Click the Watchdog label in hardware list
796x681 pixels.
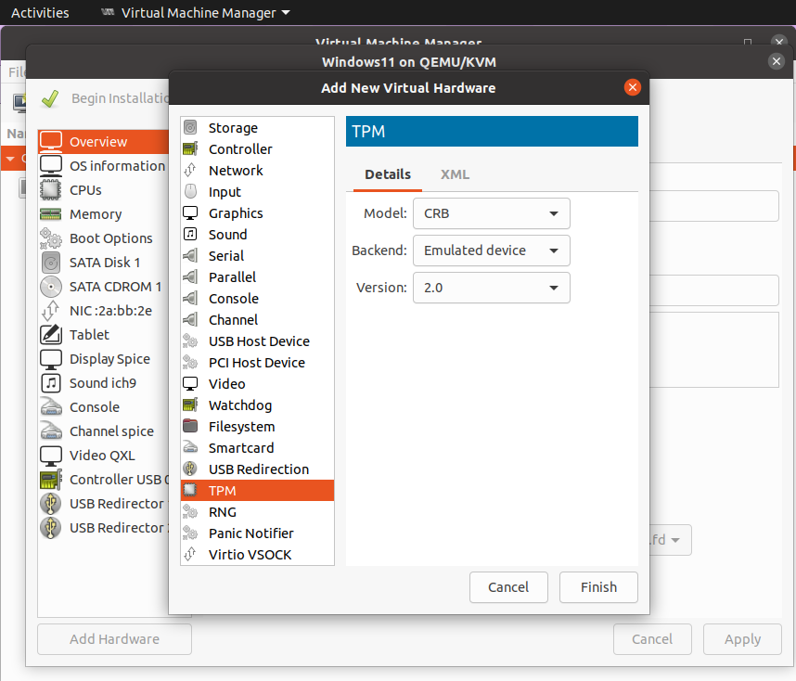(240, 405)
